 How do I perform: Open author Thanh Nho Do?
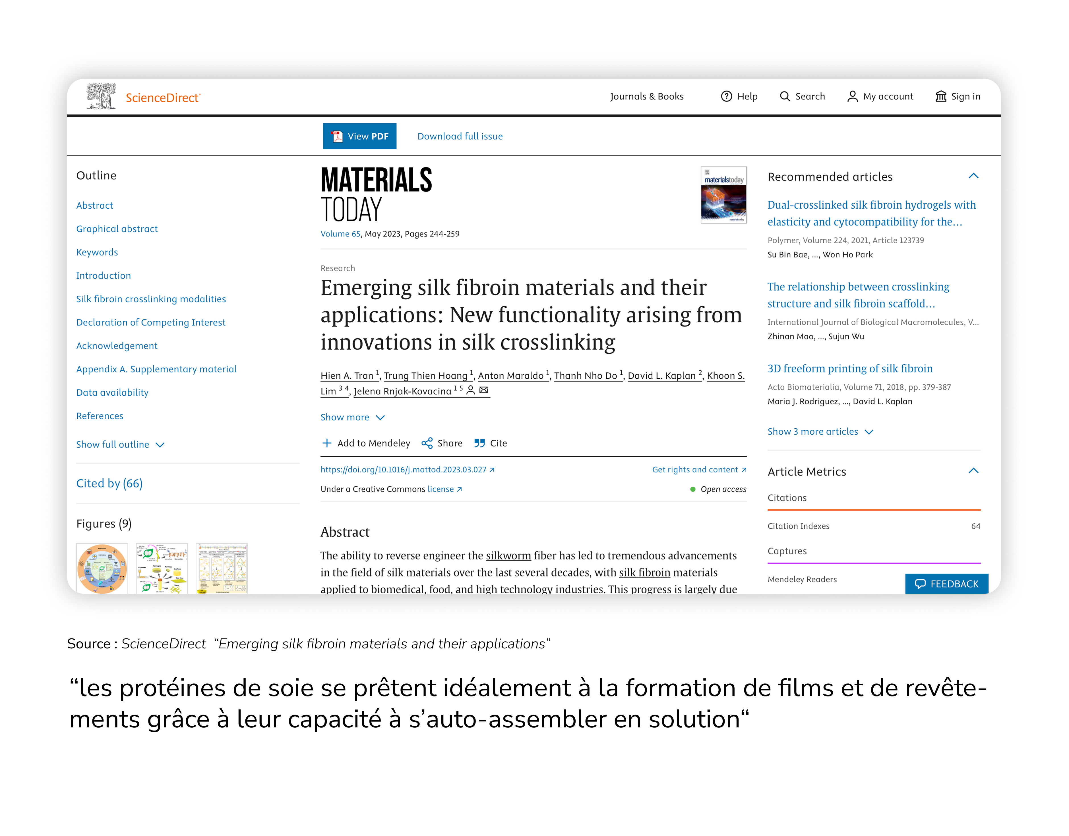pos(588,376)
